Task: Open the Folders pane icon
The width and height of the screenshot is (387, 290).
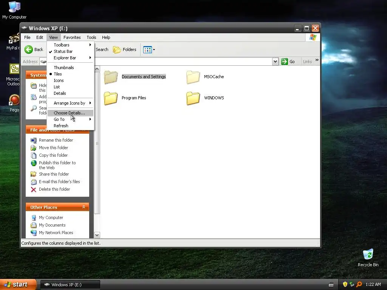Action: pyautogui.click(x=117, y=49)
